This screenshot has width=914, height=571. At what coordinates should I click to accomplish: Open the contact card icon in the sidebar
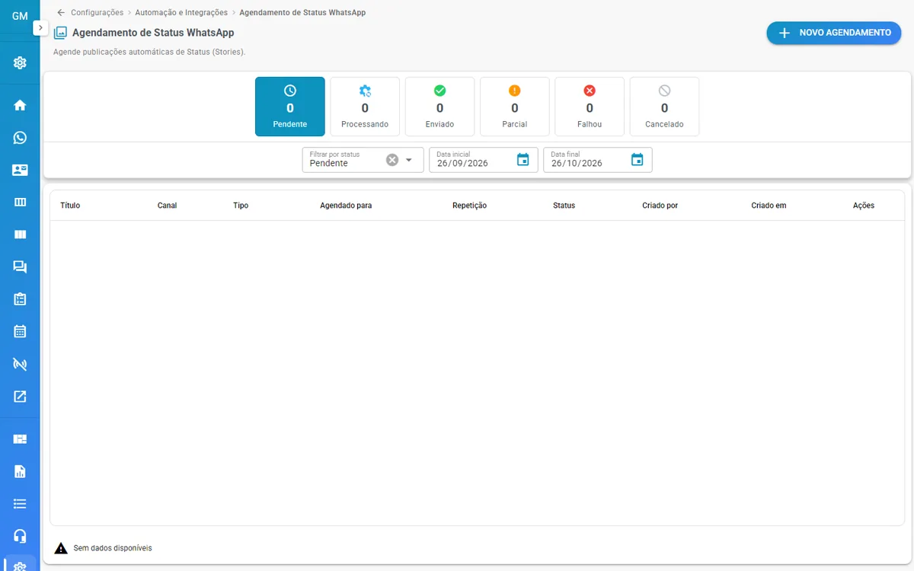20,170
